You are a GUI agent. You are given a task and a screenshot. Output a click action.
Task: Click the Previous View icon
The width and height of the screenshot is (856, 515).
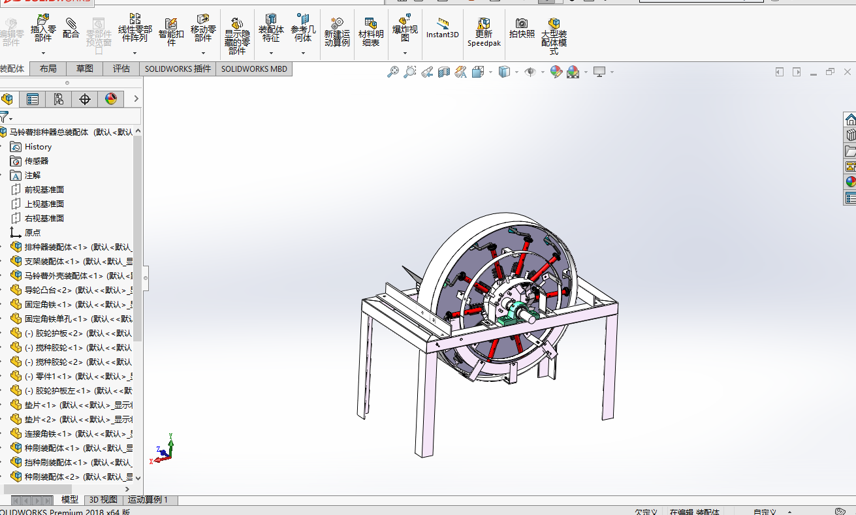(427, 72)
